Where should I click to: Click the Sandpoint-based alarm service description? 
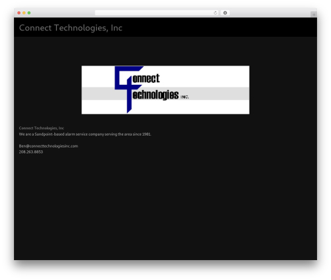(x=85, y=134)
